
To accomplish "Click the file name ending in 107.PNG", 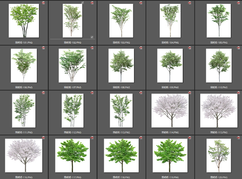I will pyautogui.click(x=73, y=87).
